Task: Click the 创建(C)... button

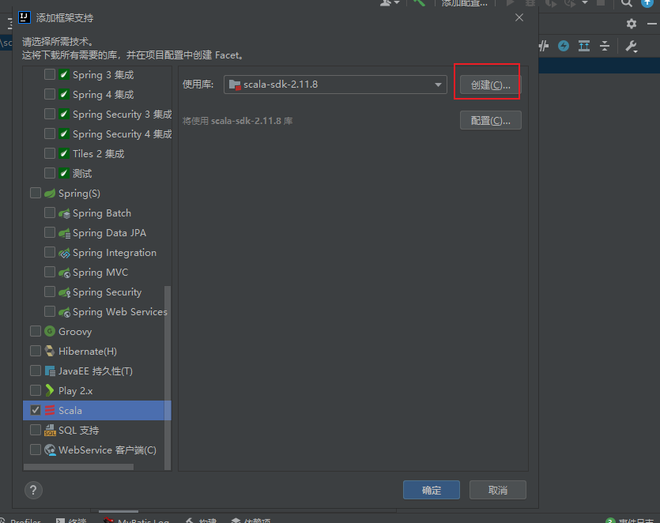Action: (490, 85)
